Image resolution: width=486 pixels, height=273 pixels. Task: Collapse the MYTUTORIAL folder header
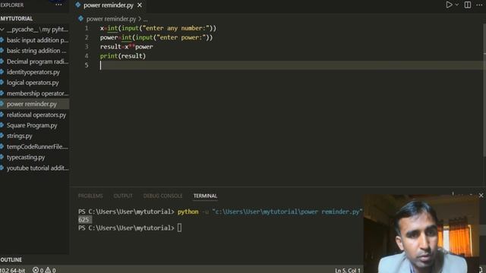click(x=34, y=18)
